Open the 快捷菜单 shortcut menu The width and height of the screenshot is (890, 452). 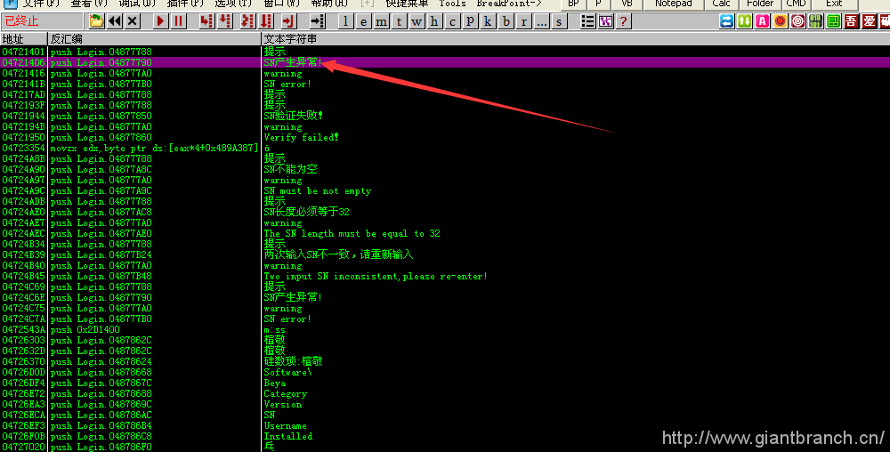[407, 4]
